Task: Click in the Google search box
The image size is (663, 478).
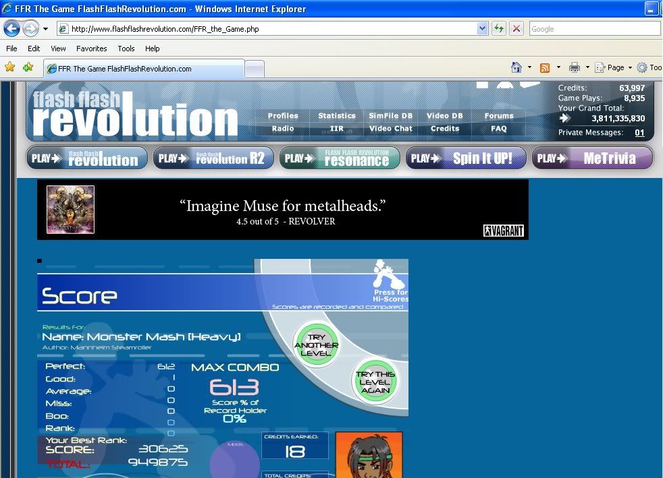Action: (593, 29)
